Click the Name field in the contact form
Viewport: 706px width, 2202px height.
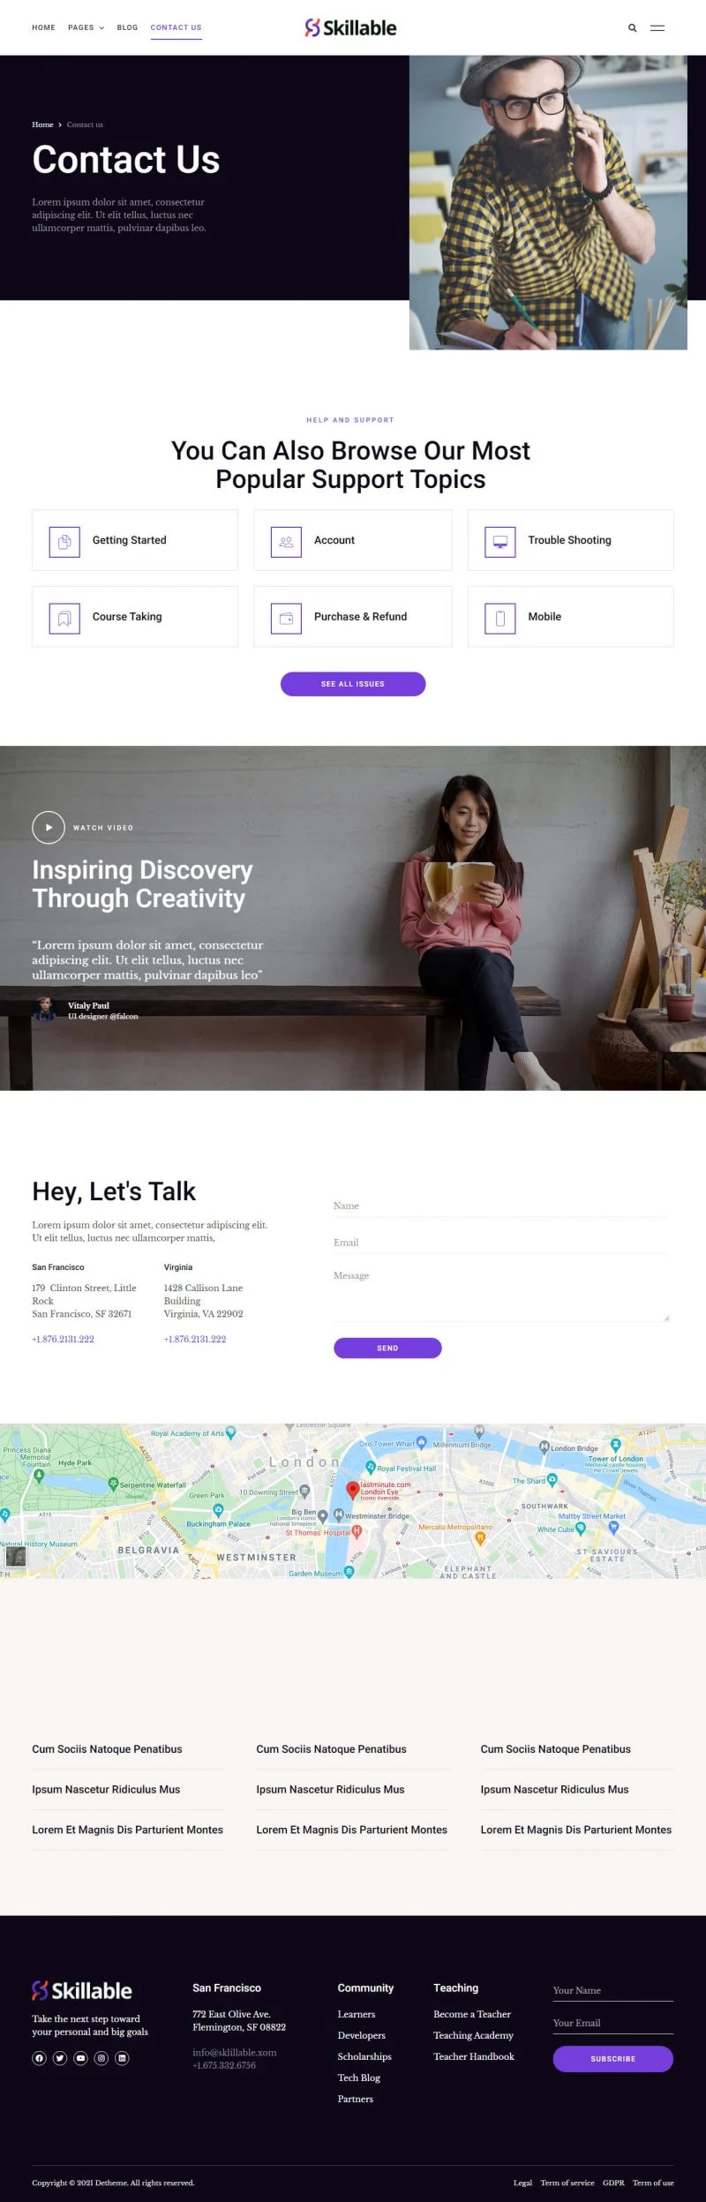pyautogui.click(x=501, y=1206)
